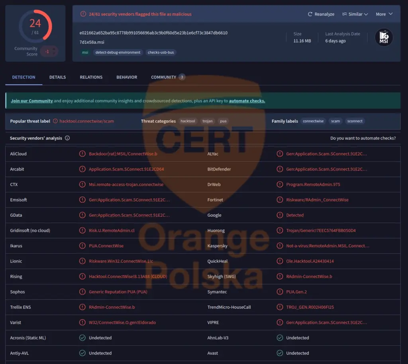This screenshot has height=364, width=408.
Task: Open the Similar dropdown
Action: [x=354, y=14]
